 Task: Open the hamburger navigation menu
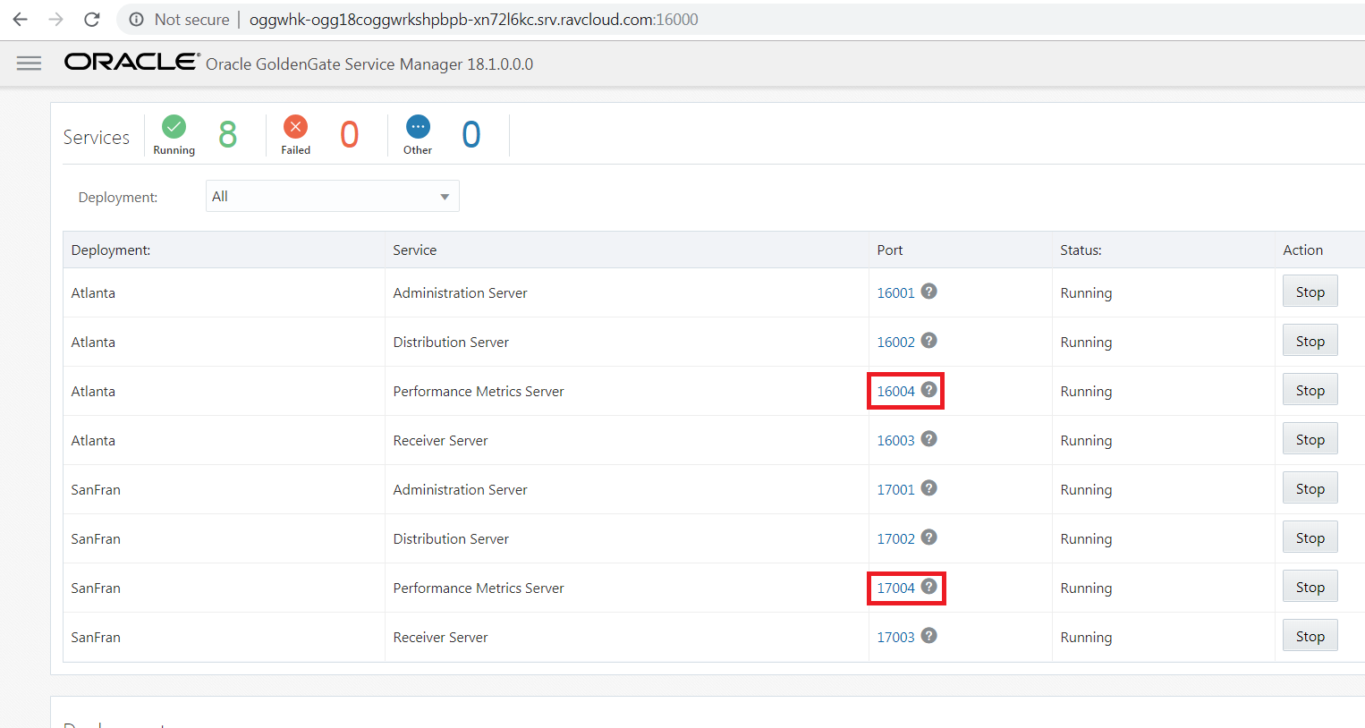(x=30, y=63)
